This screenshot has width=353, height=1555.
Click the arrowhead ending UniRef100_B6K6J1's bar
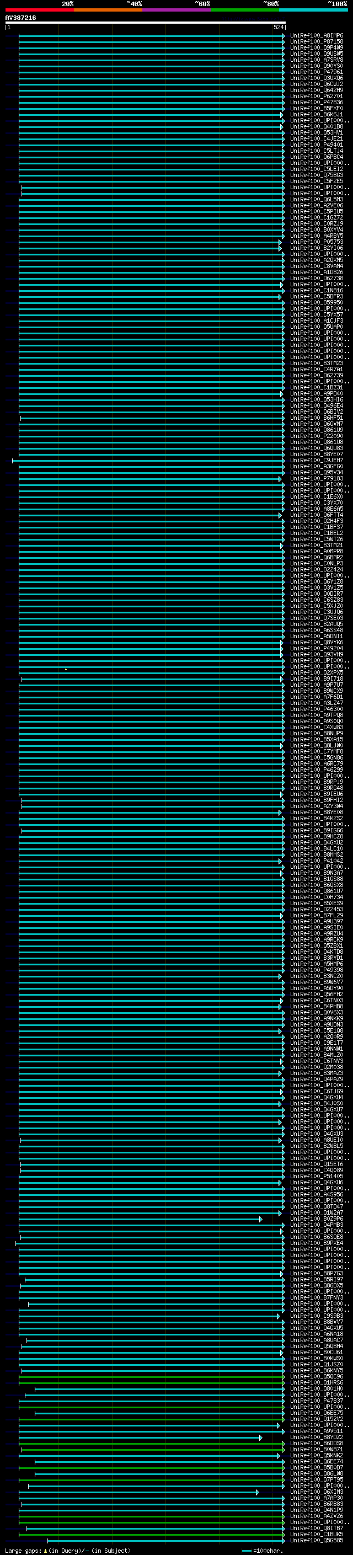pos(282,115)
